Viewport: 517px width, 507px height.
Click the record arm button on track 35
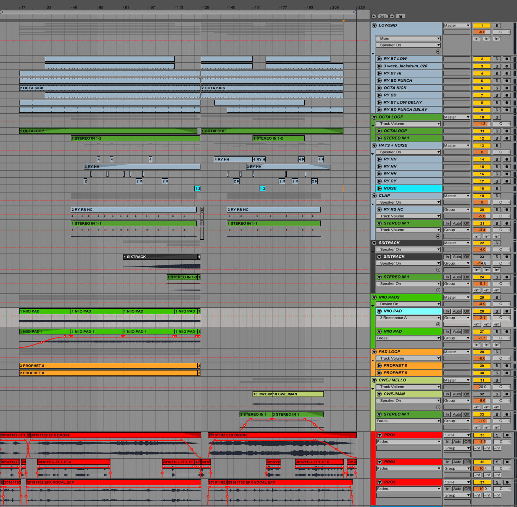[507, 435]
